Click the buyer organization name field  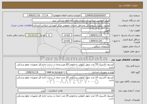(71, 20)
